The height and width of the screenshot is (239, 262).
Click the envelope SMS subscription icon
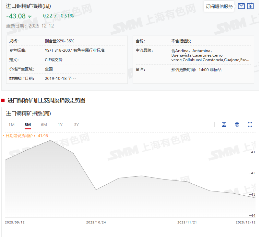pos(241,6)
